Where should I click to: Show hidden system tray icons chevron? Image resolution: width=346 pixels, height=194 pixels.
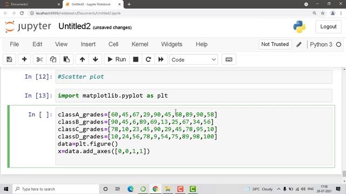(279, 189)
